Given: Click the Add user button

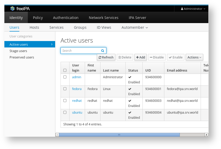Looking at the screenshot, I should click(x=141, y=57).
